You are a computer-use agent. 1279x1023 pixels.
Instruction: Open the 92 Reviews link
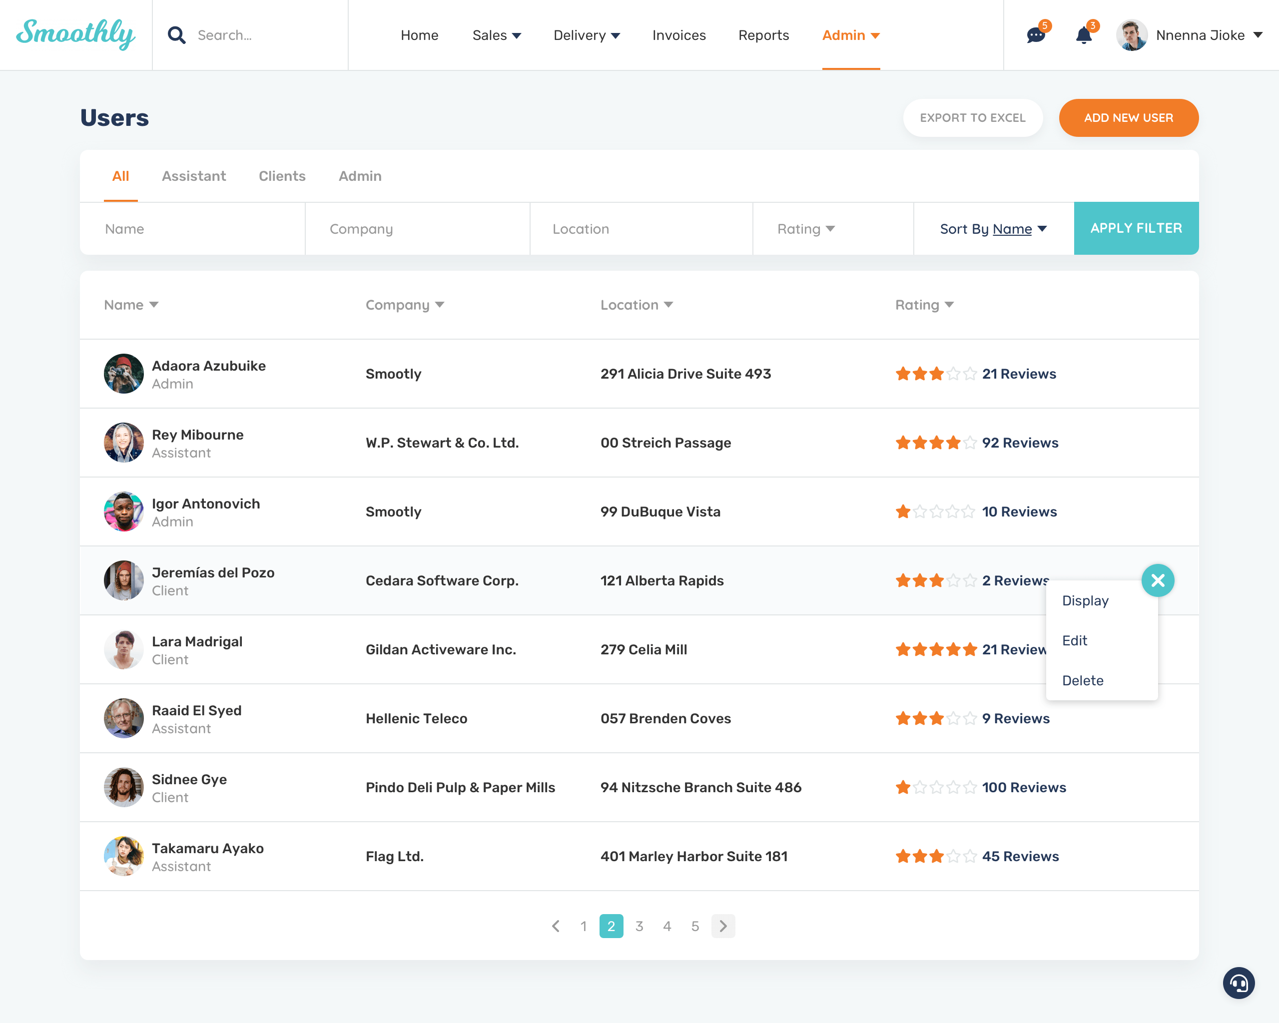tap(1020, 443)
